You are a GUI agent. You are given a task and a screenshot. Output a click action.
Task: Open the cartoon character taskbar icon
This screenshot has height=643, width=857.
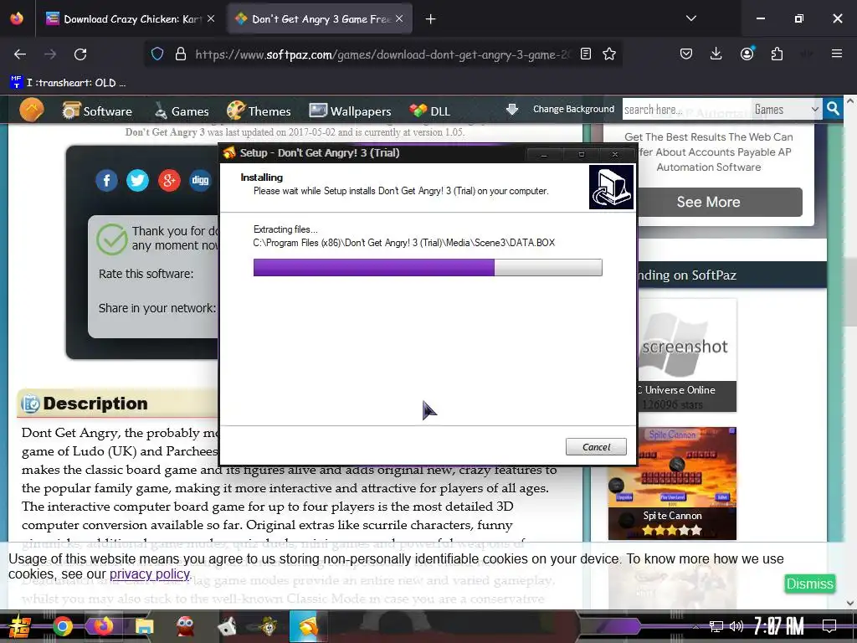click(x=268, y=626)
